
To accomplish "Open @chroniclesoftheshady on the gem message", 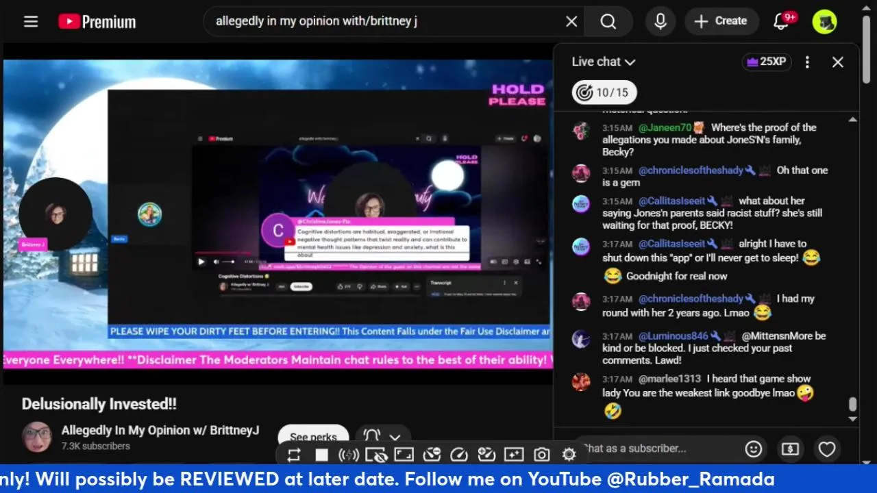I will [691, 170].
